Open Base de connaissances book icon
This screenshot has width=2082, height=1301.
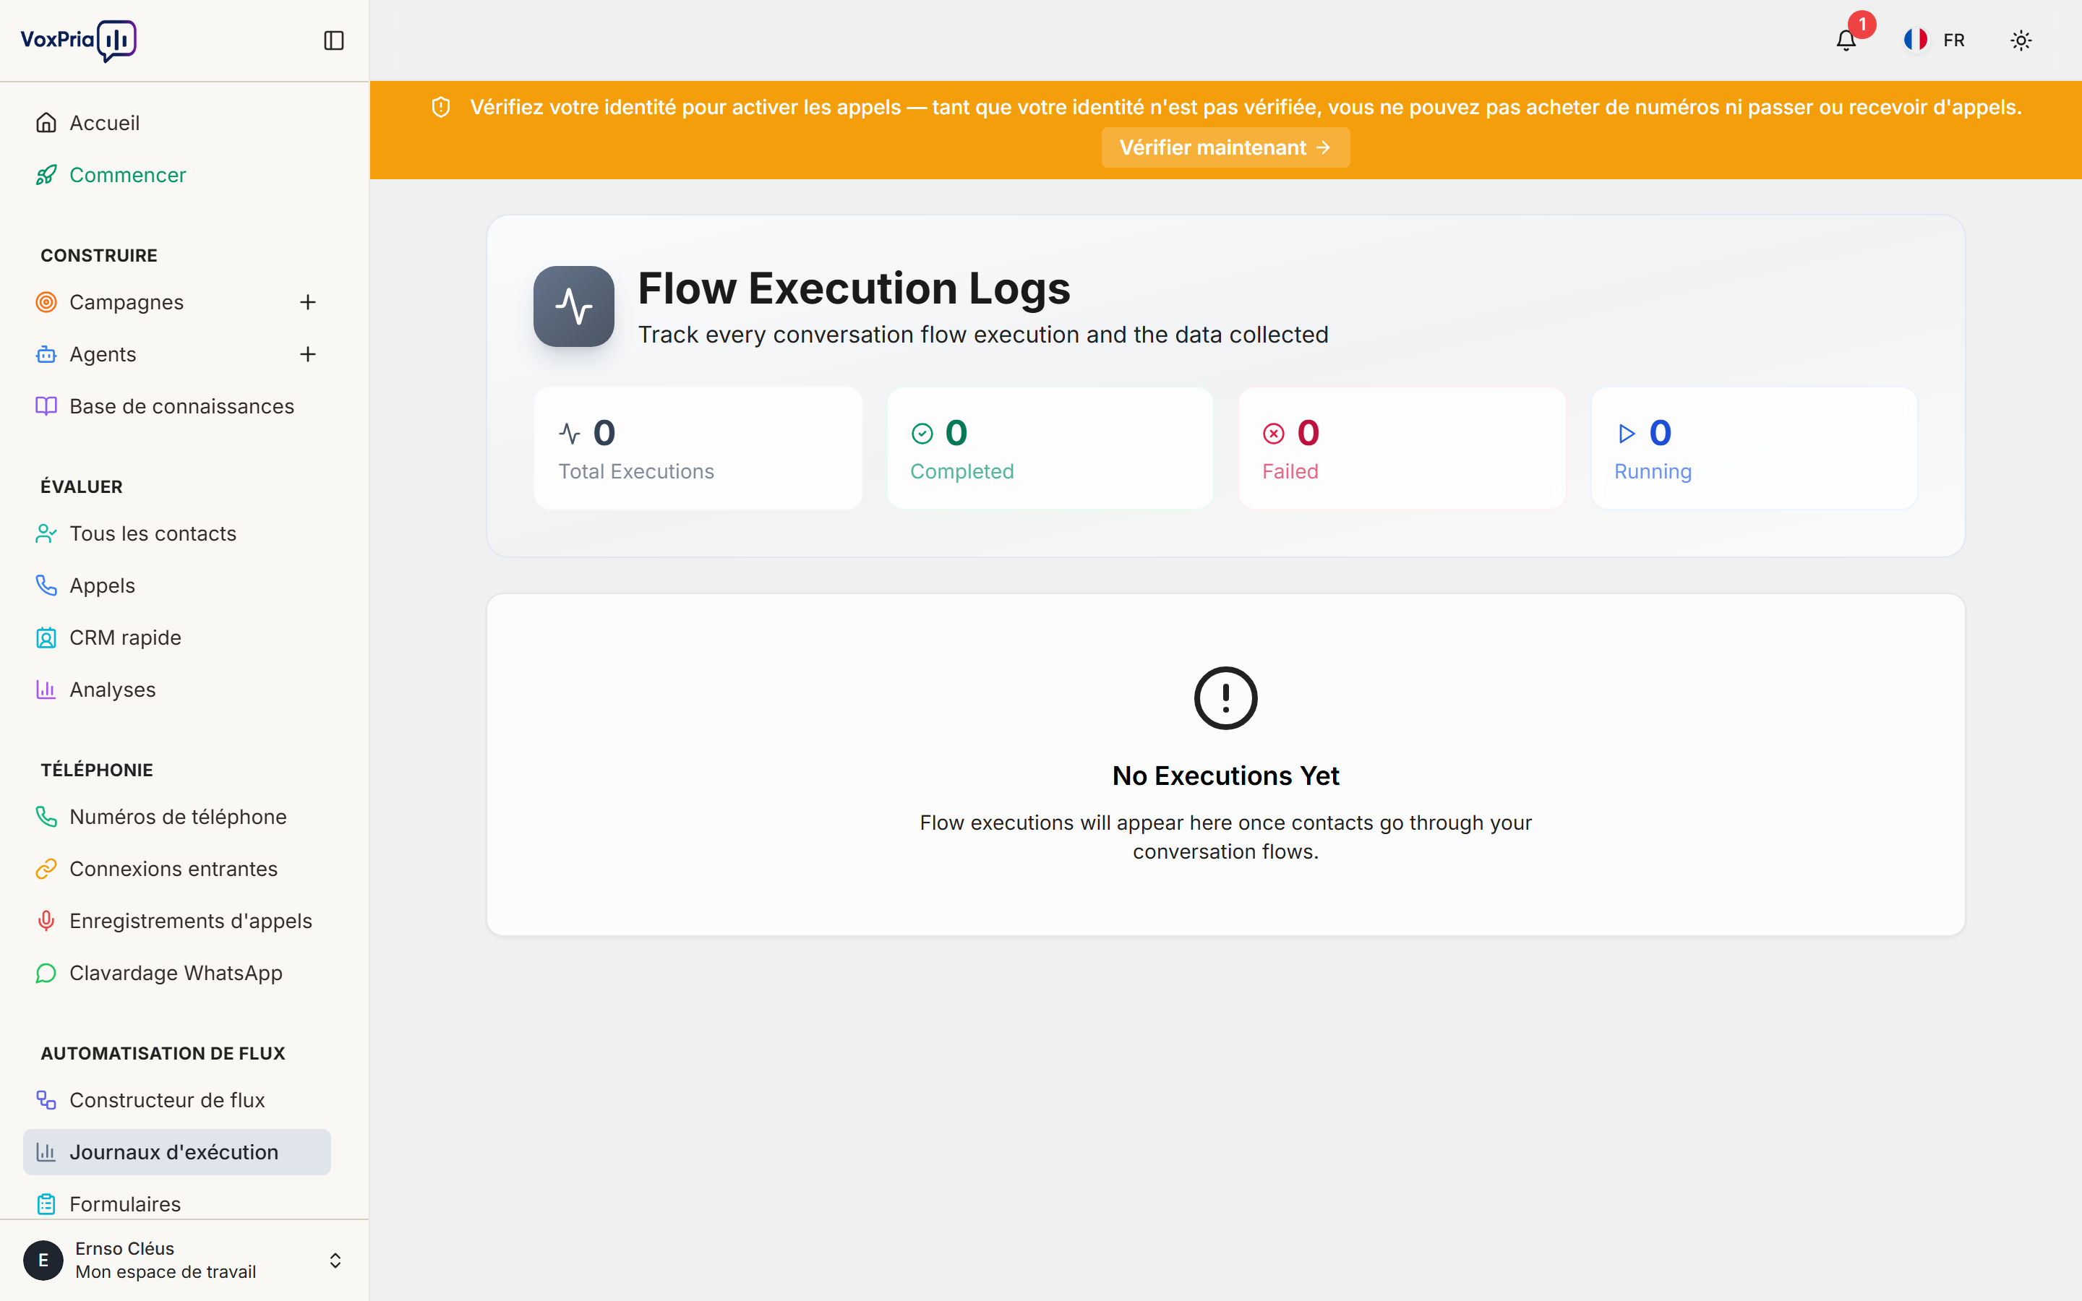click(46, 406)
